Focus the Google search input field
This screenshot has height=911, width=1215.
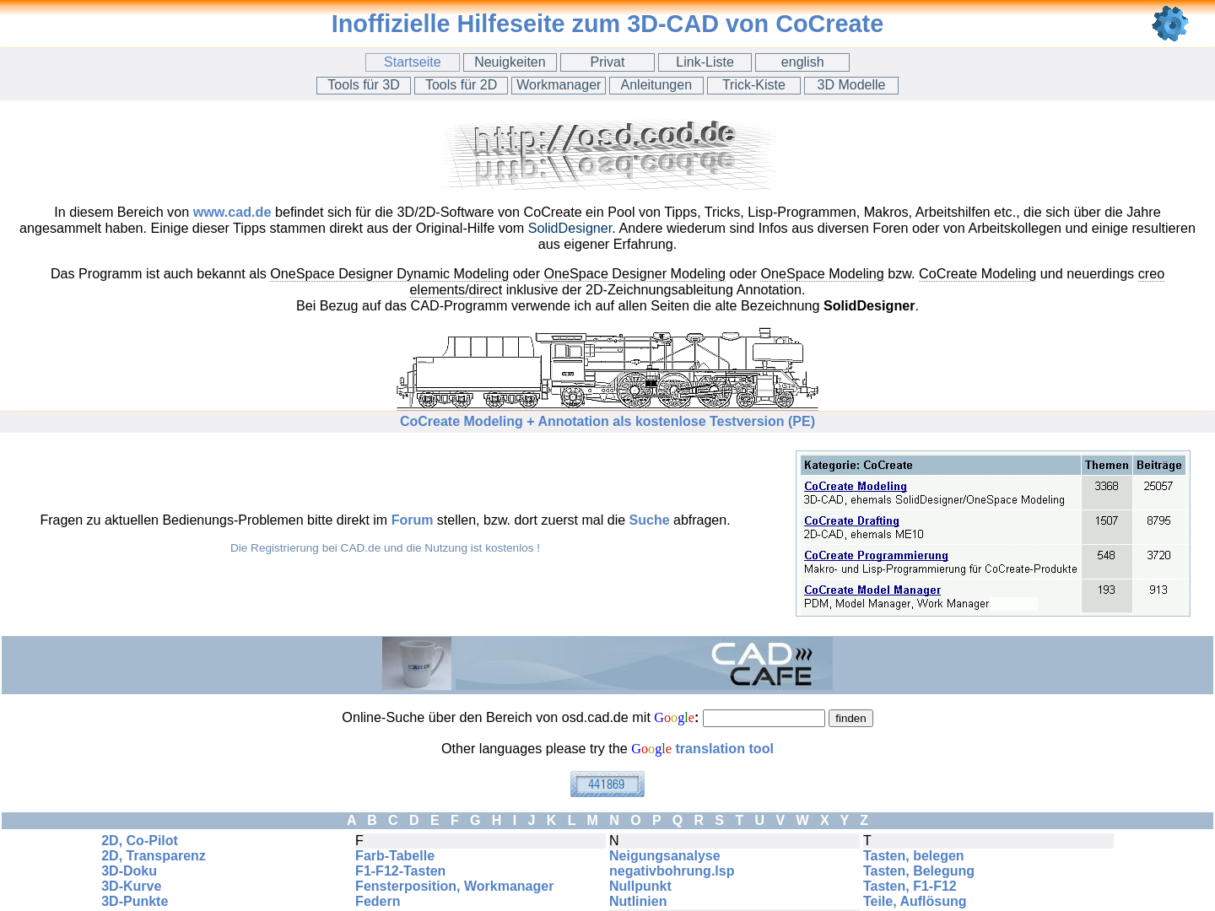pyautogui.click(x=764, y=718)
